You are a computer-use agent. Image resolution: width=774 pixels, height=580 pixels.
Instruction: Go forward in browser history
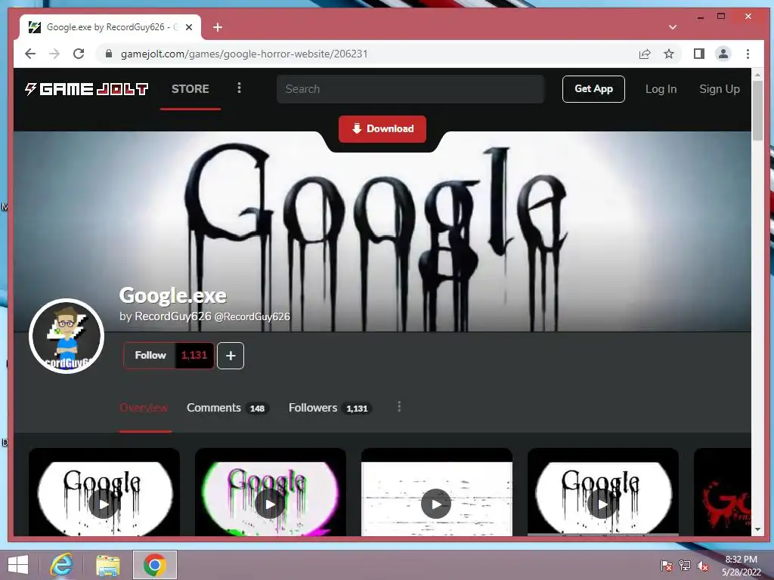point(54,54)
